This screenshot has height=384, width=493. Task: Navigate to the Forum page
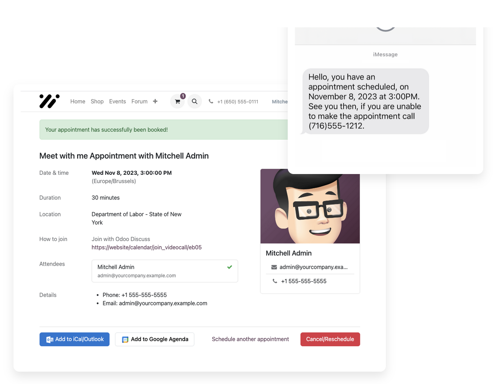tap(139, 101)
